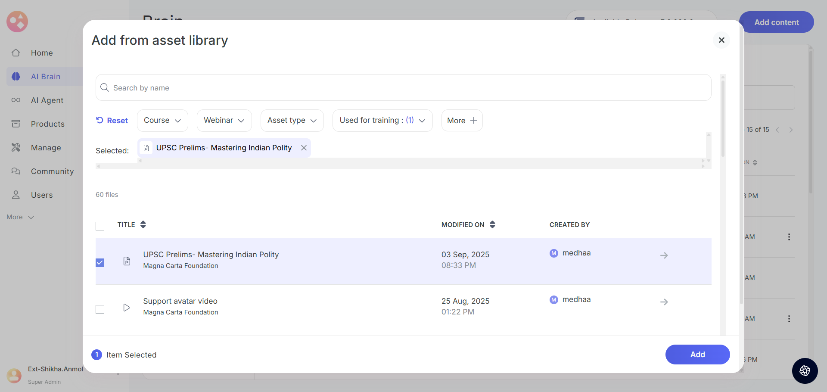Open the Used for training filter
Image resolution: width=827 pixels, height=392 pixels.
382,121
